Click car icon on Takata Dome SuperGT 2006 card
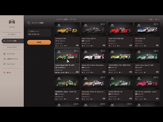163x122 pixels. (157, 72)
